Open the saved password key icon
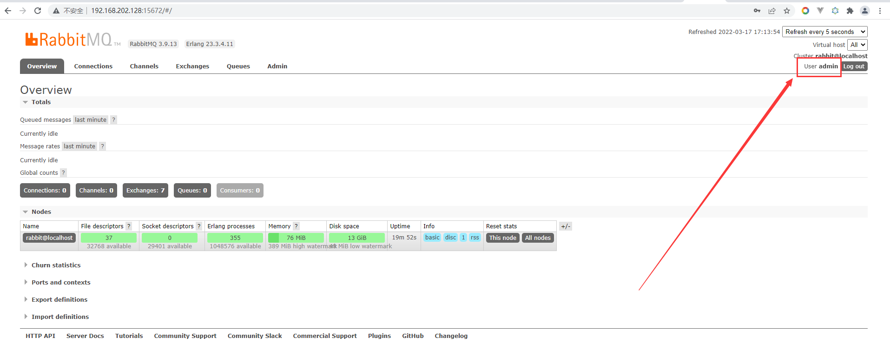The image size is (890, 351). tap(757, 11)
